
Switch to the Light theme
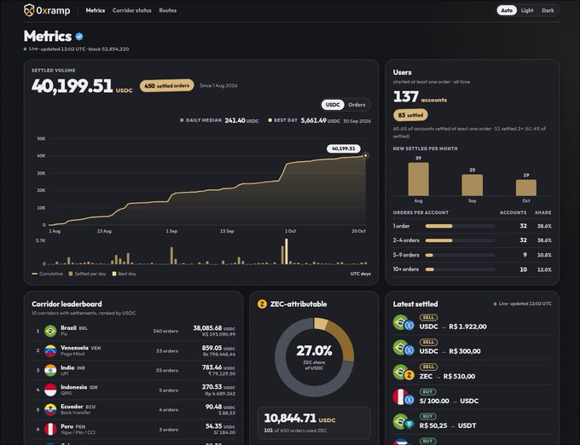click(527, 10)
